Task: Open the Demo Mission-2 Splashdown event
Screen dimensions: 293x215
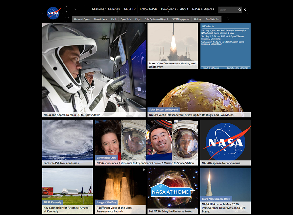Action: (x=223, y=43)
